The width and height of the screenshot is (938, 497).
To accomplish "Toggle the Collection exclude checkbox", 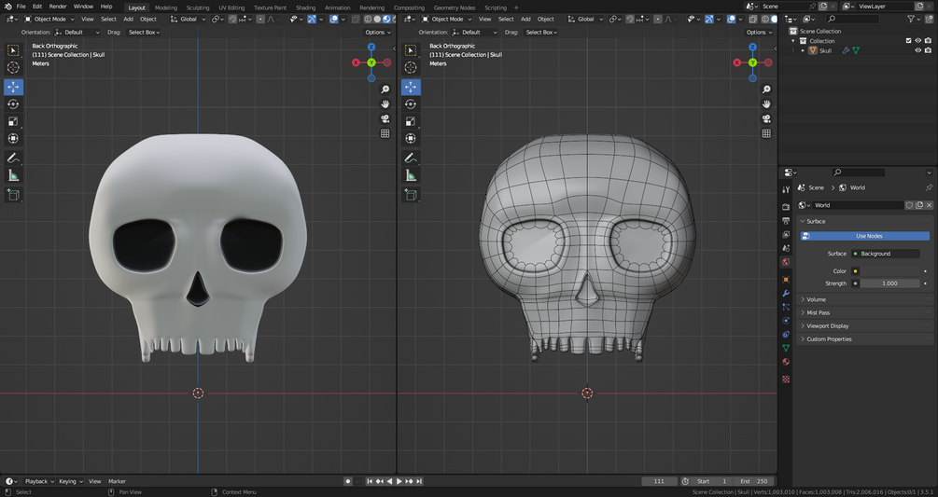I will [908, 41].
